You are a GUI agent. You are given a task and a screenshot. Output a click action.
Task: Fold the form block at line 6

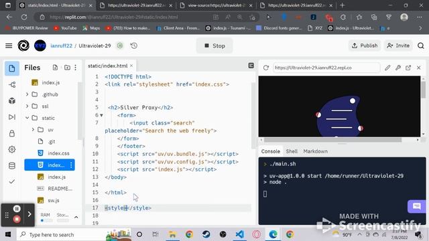(x=101, y=115)
